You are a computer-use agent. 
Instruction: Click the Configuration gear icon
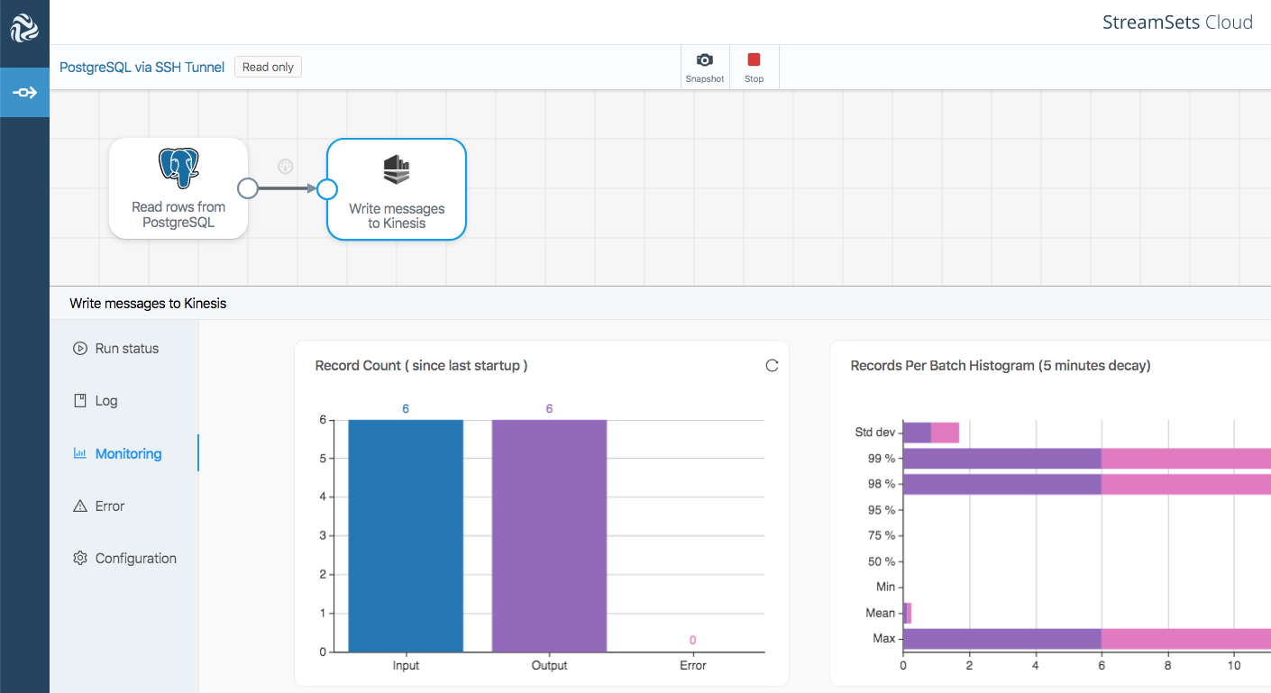pyautogui.click(x=80, y=558)
